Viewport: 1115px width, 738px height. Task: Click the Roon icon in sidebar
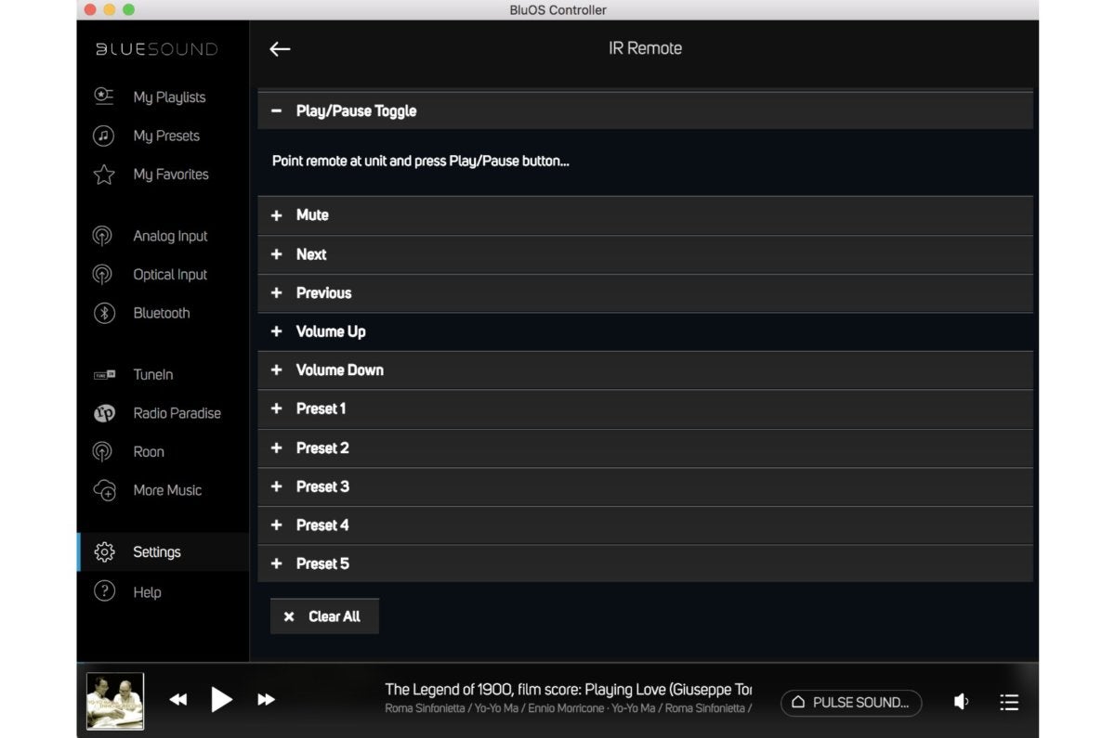[103, 452]
